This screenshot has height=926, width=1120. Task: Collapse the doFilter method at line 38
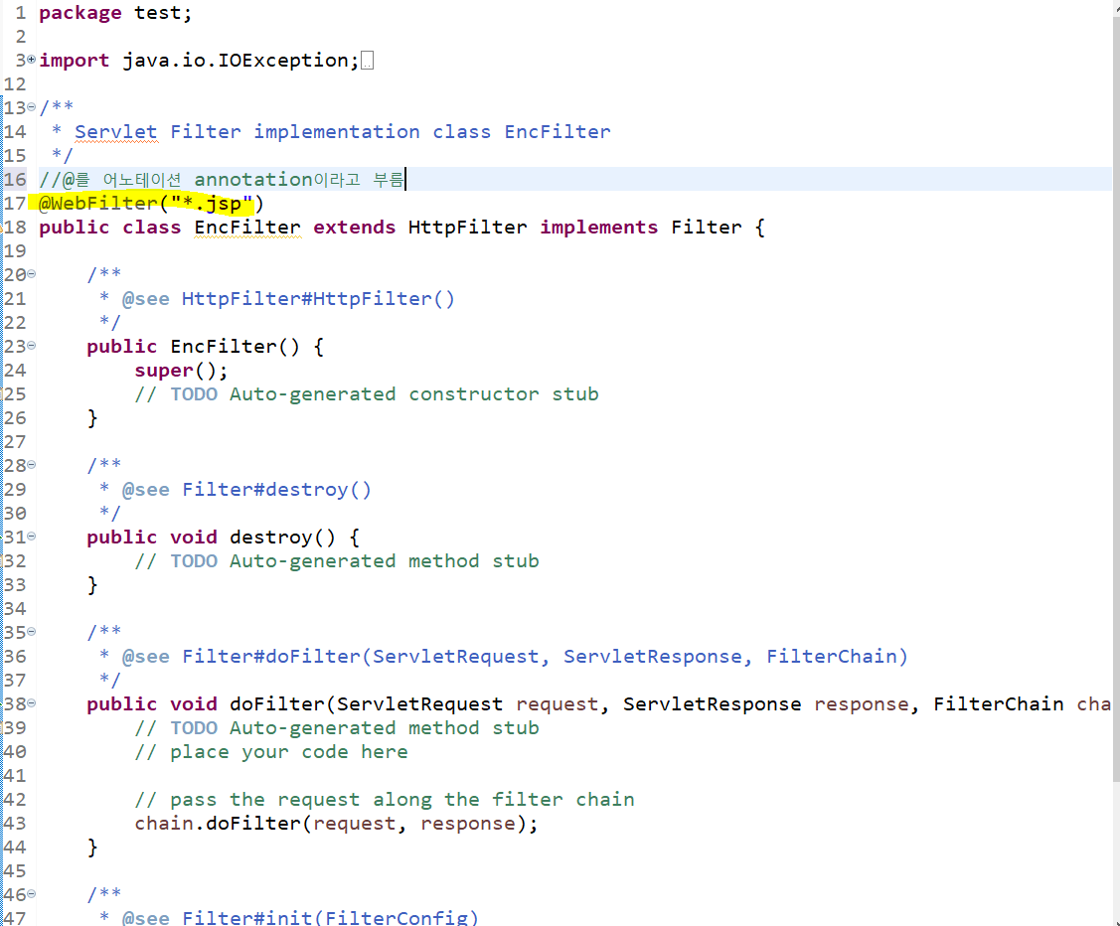point(32,704)
